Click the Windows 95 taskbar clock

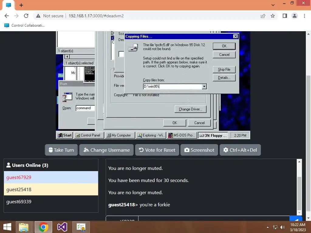tap(240, 135)
